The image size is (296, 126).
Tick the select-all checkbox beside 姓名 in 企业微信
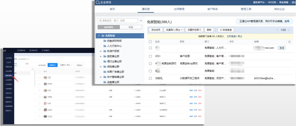(150, 42)
